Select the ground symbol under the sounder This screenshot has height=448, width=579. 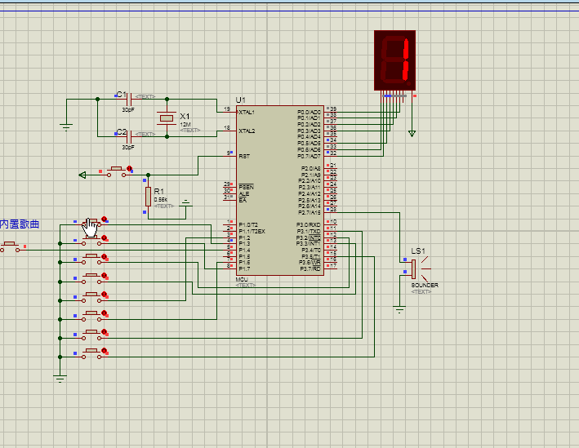point(399,309)
